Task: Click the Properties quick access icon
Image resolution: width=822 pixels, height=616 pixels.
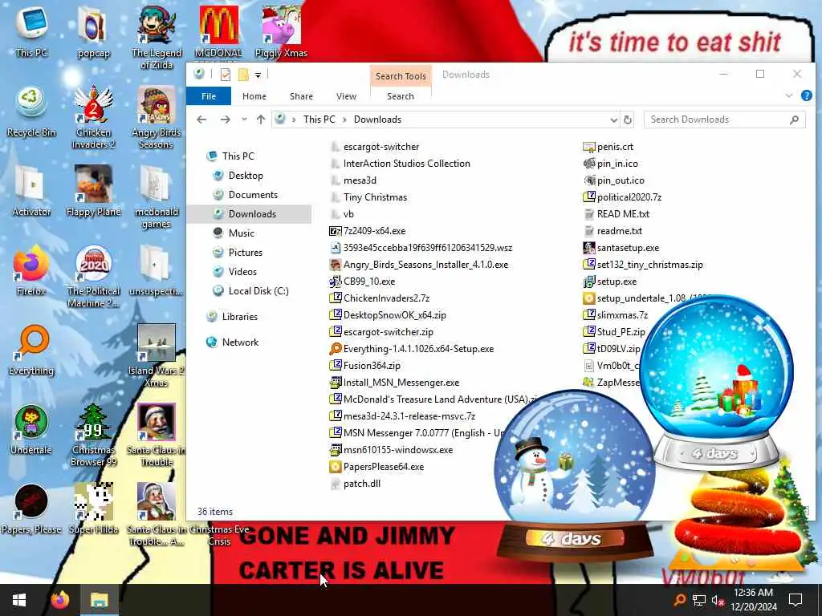Action: pos(226,75)
